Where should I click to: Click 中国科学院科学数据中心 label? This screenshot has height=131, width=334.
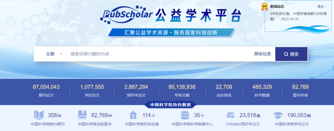(x=192, y=124)
